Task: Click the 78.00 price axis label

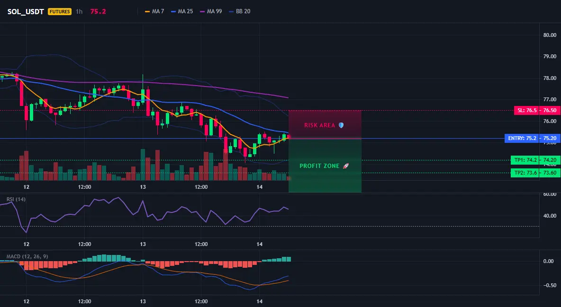Action: point(550,78)
